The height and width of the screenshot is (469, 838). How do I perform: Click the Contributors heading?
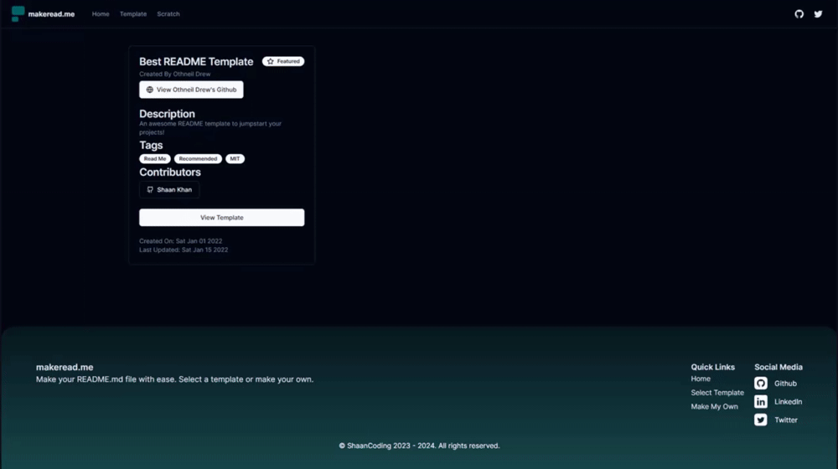[170, 172]
